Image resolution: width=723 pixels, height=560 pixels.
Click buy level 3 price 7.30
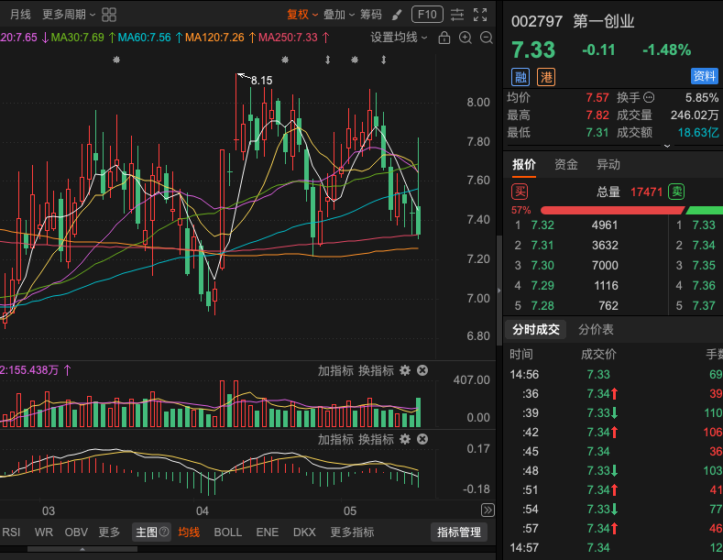coord(542,265)
